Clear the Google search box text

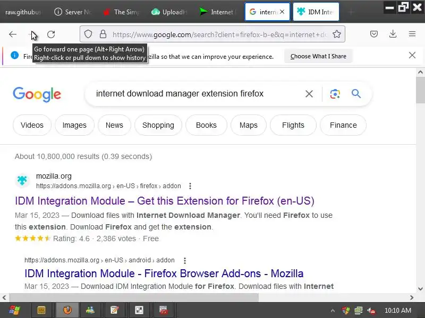[x=309, y=94]
